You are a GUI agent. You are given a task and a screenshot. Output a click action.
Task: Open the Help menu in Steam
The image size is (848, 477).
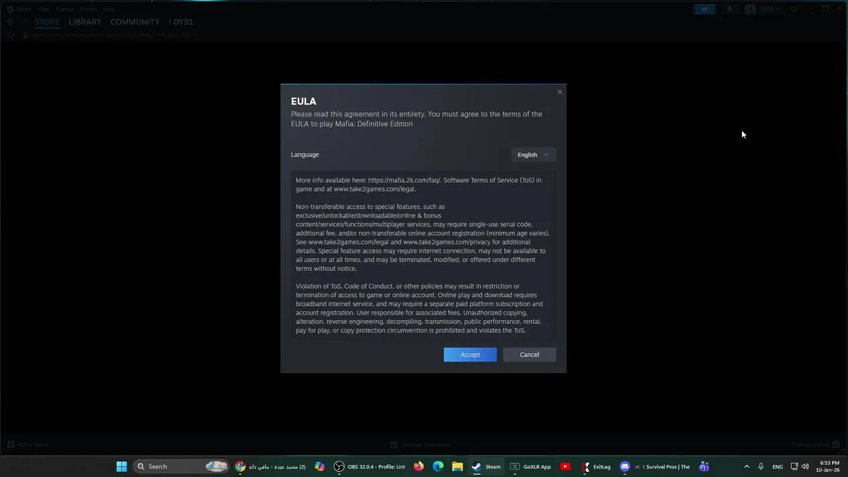click(x=109, y=9)
